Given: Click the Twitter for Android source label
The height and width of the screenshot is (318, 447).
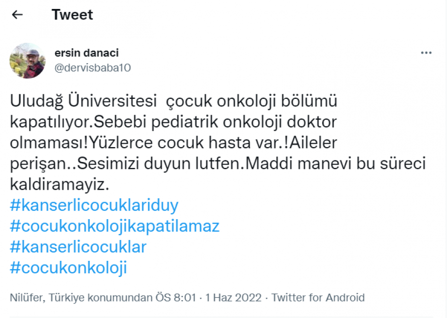Looking at the screenshot, I should pyautogui.click(x=318, y=298).
